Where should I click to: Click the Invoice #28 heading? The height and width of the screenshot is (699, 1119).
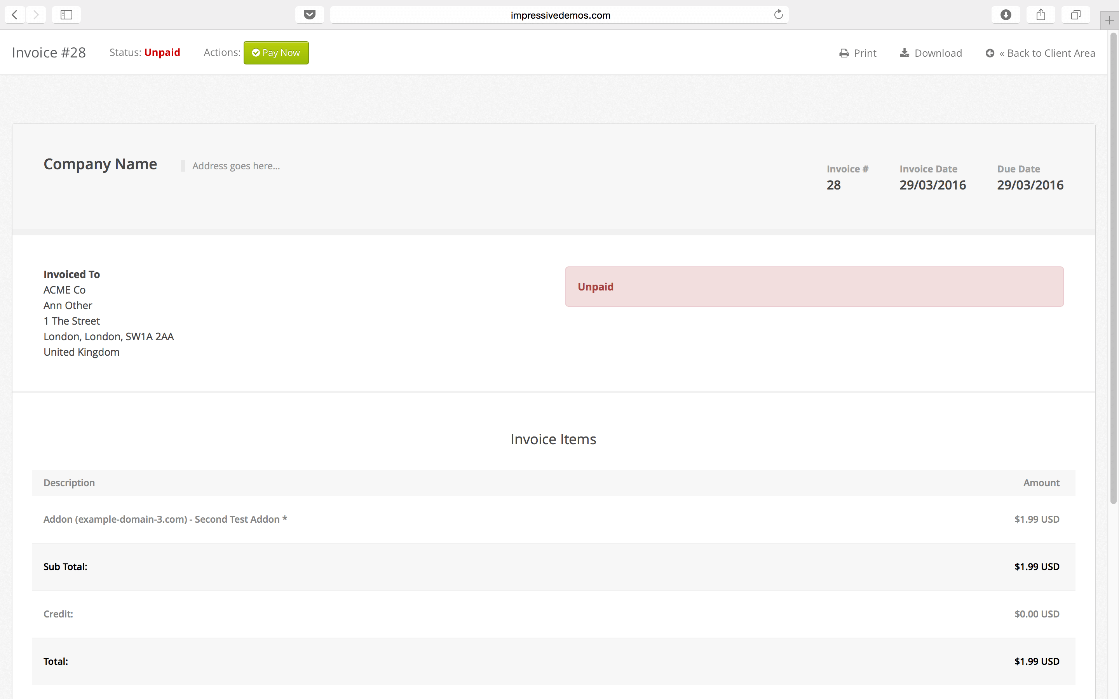[x=49, y=53]
